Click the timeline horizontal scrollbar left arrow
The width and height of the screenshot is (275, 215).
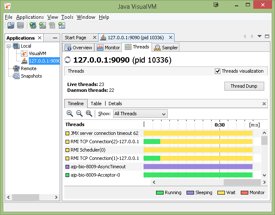tap(154, 182)
